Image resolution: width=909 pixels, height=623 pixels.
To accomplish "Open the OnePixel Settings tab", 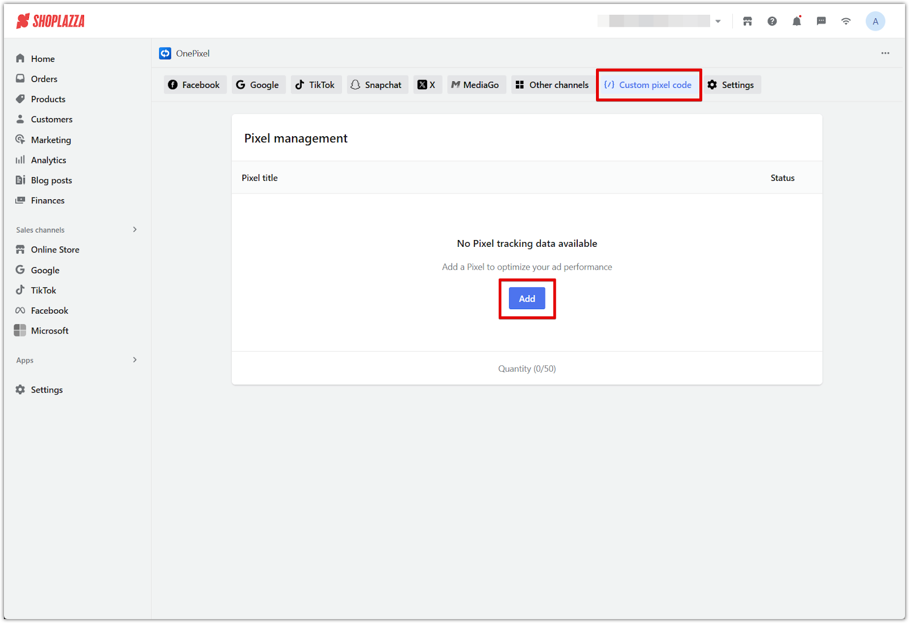I will click(732, 85).
